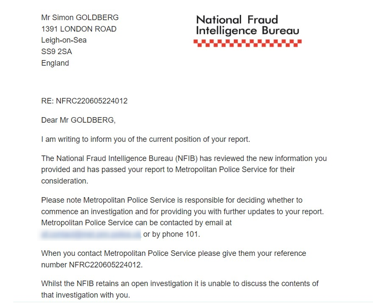The image size is (379, 307).
Task: Click the 1391 LONDON ROAD address line
Action: coord(79,29)
